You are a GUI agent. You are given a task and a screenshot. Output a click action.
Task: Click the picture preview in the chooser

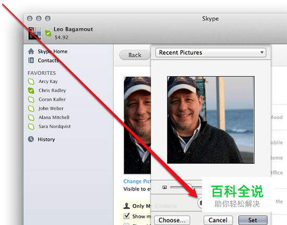coord(211,120)
